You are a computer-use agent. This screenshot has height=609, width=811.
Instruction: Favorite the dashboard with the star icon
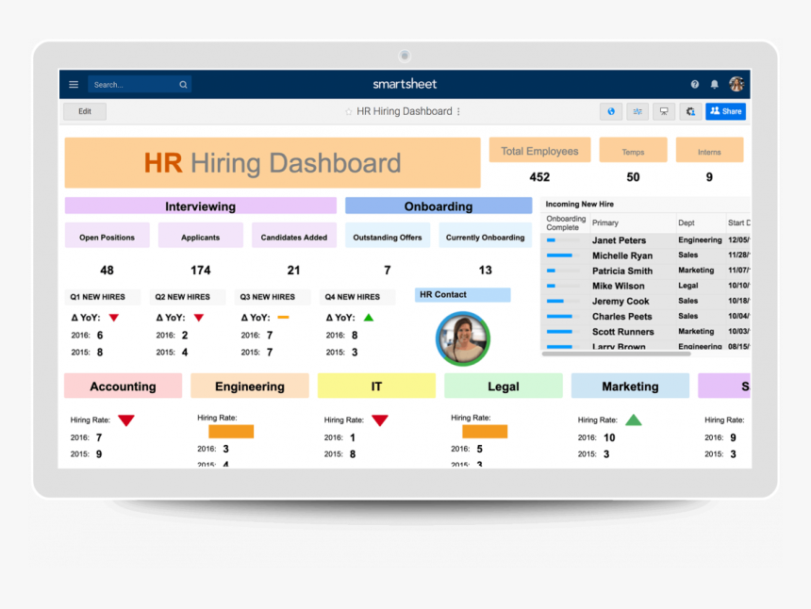point(348,111)
